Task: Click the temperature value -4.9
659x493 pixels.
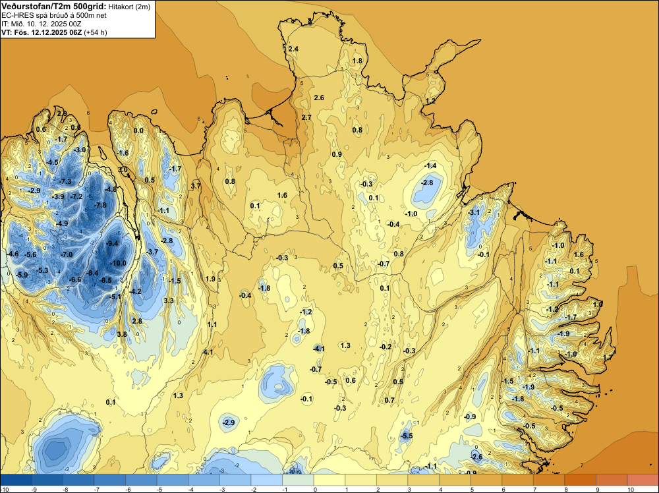Action: pyautogui.click(x=62, y=223)
